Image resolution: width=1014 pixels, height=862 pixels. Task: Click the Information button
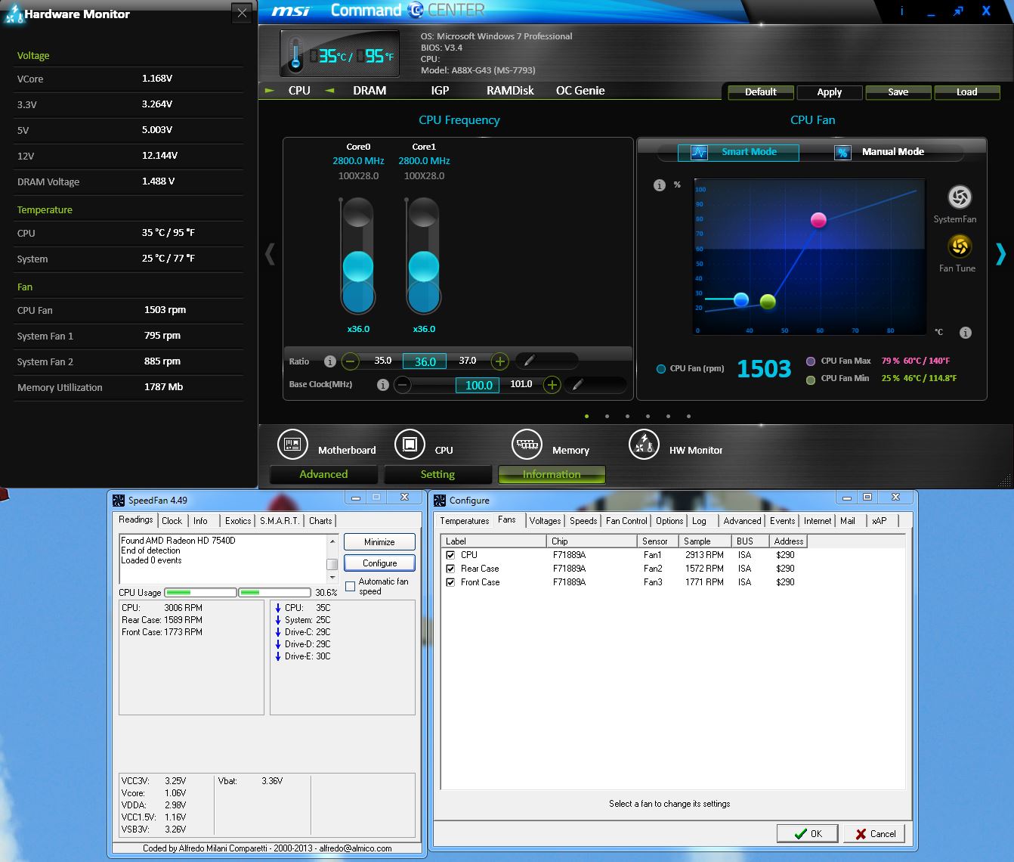click(x=552, y=475)
